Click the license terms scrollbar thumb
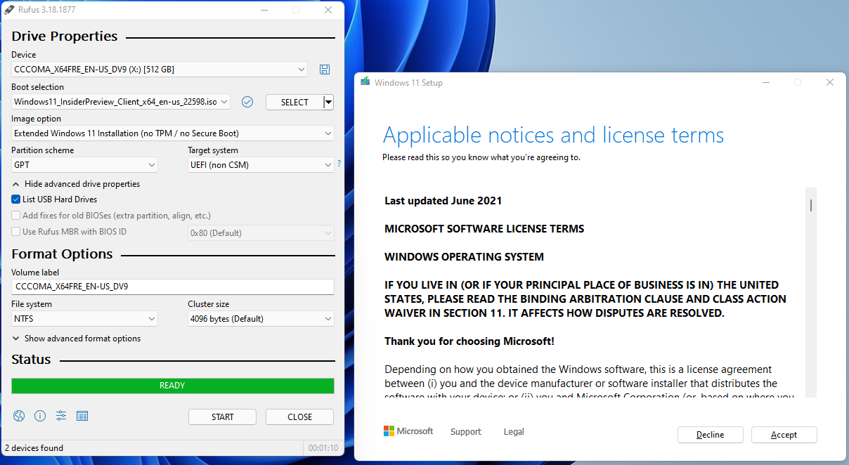This screenshot has width=849, height=465. [811, 205]
